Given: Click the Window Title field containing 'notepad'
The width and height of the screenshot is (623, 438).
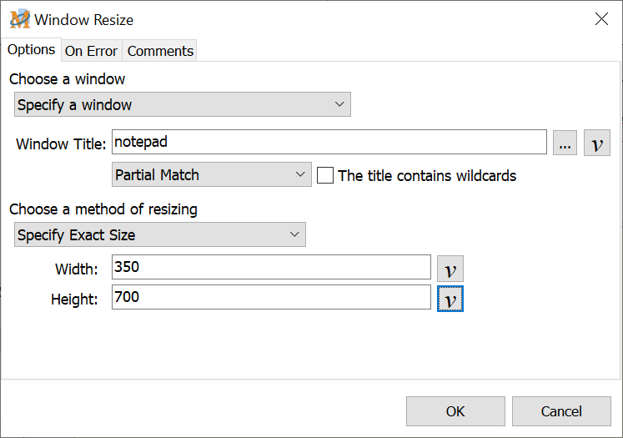Looking at the screenshot, I should [329, 143].
